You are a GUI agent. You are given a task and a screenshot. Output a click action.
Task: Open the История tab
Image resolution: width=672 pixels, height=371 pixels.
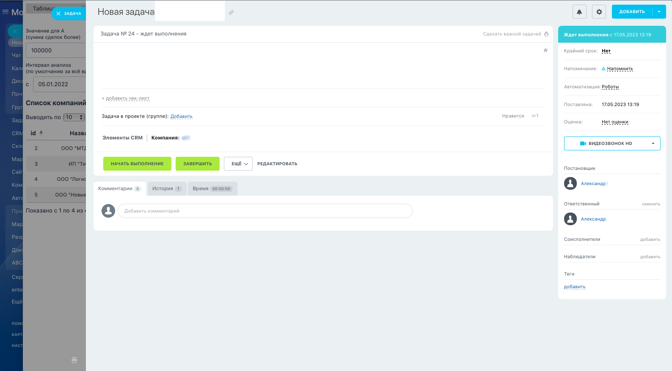pyautogui.click(x=167, y=188)
